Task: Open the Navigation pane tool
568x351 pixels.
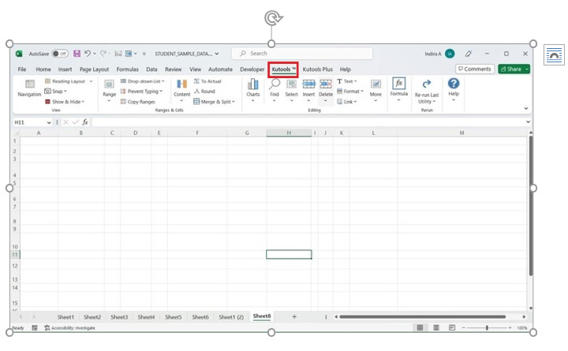Action: pos(29,89)
